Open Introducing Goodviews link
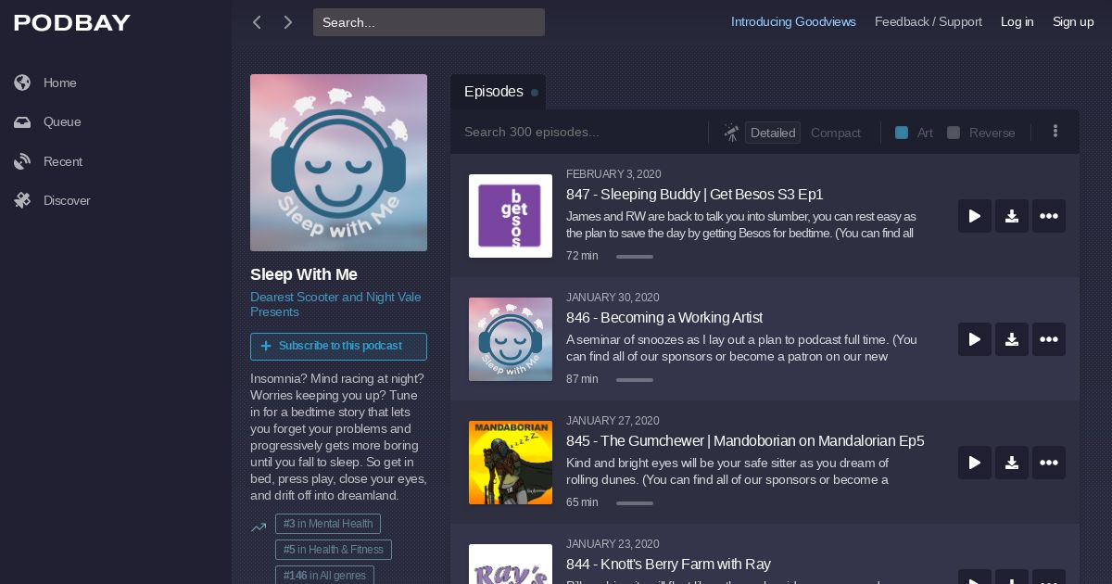The height and width of the screenshot is (584, 1112). [793, 22]
